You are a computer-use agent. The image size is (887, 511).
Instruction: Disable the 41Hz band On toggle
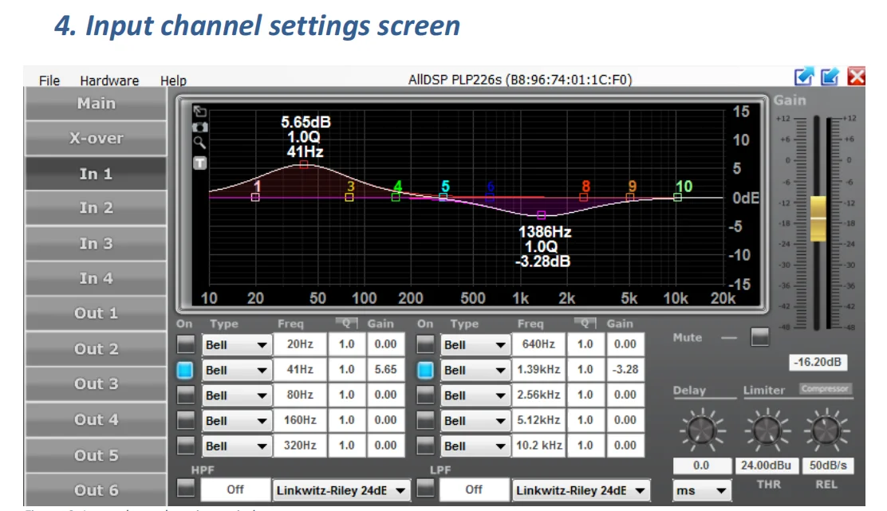tap(185, 370)
